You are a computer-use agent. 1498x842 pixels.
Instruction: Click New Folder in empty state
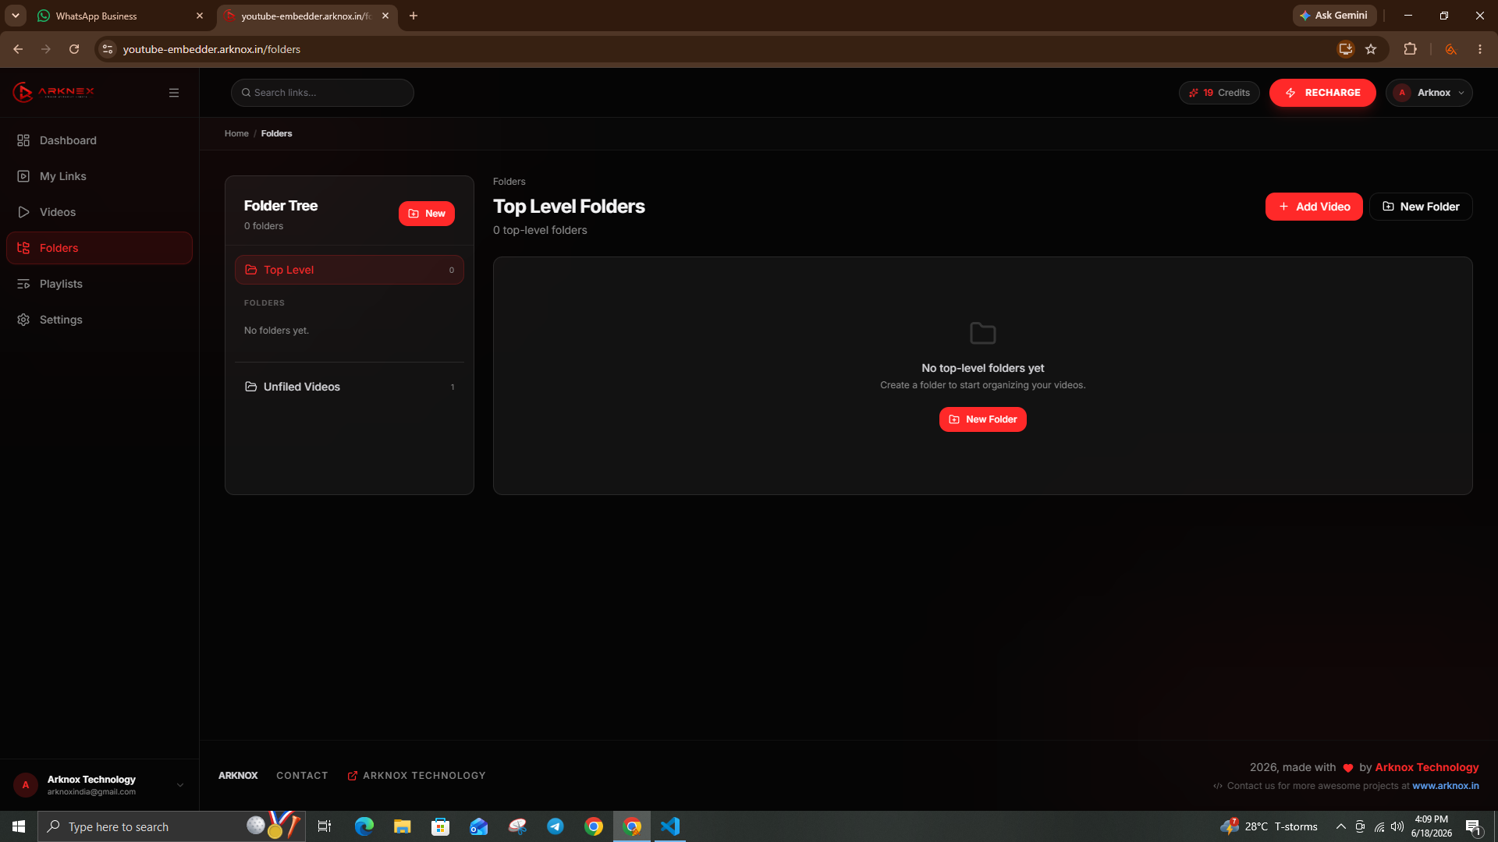coord(983,419)
